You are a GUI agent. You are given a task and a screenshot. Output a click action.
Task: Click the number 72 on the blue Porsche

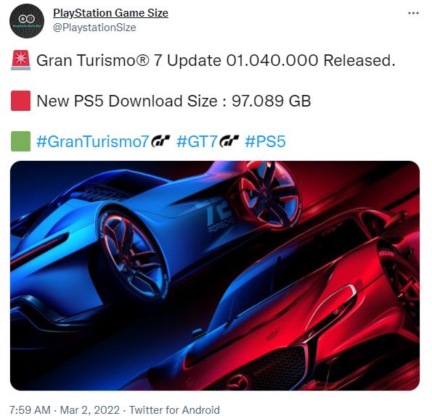click(x=219, y=212)
